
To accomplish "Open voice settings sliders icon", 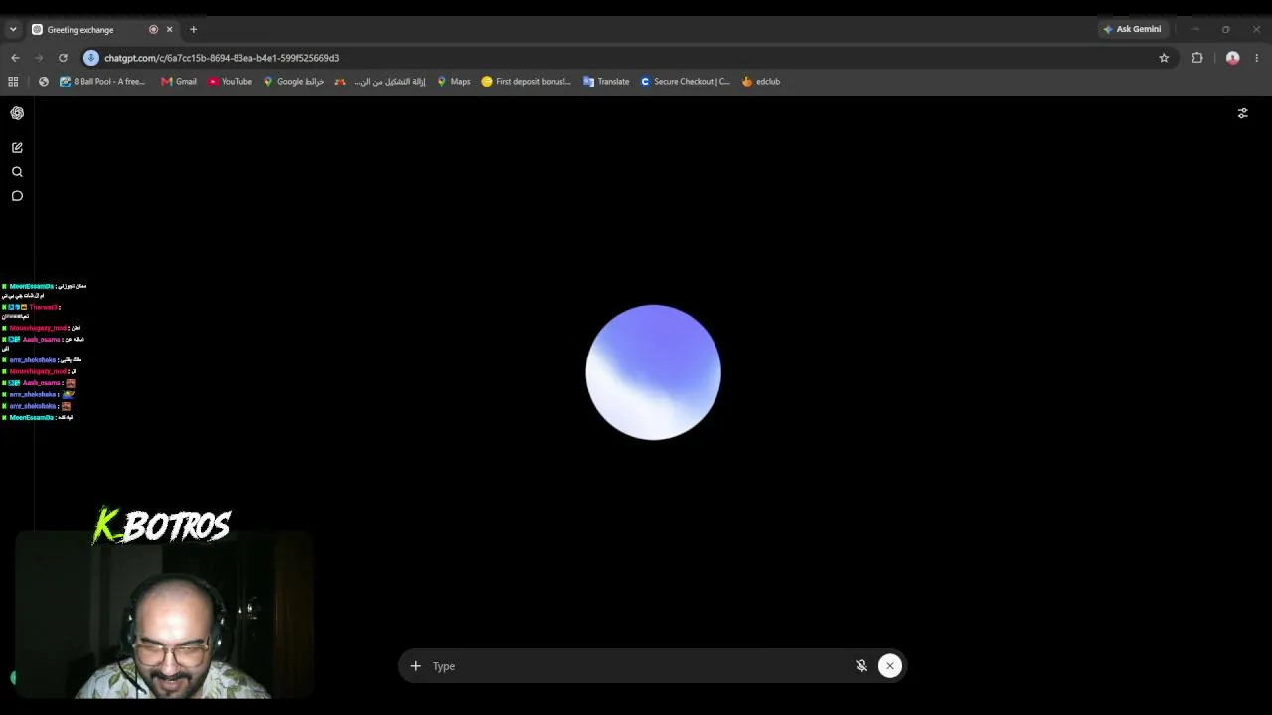I will (x=1242, y=113).
